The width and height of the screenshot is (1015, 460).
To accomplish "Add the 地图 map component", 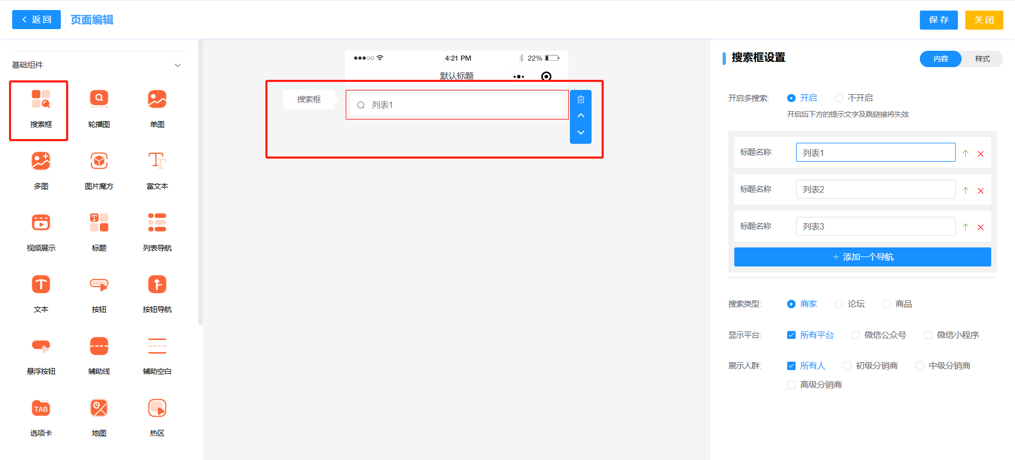I will coord(99,417).
